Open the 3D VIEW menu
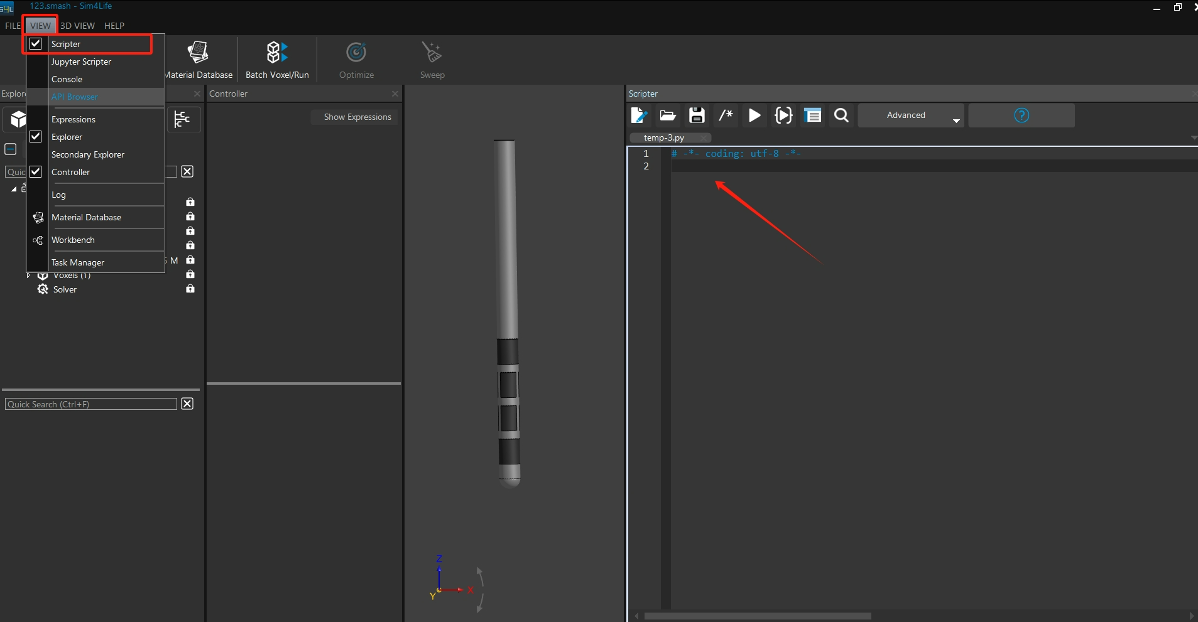Viewport: 1198px width, 622px height. pyautogui.click(x=77, y=26)
